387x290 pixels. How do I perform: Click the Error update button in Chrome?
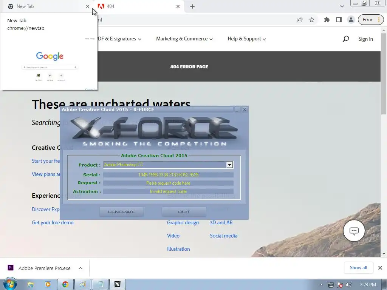click(x=371, y=20)
